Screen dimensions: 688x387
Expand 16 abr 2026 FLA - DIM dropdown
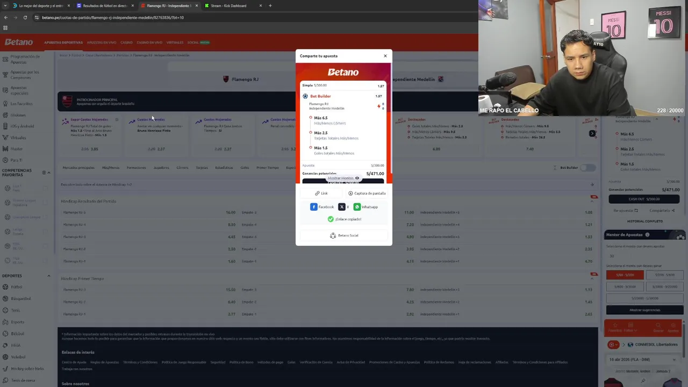(643, 360)
